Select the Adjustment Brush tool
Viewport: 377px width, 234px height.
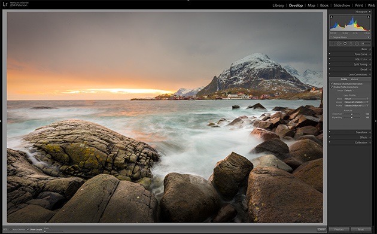click(366, 44)
